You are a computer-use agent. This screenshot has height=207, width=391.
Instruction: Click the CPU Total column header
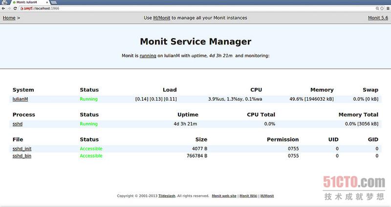pos(261,115)
